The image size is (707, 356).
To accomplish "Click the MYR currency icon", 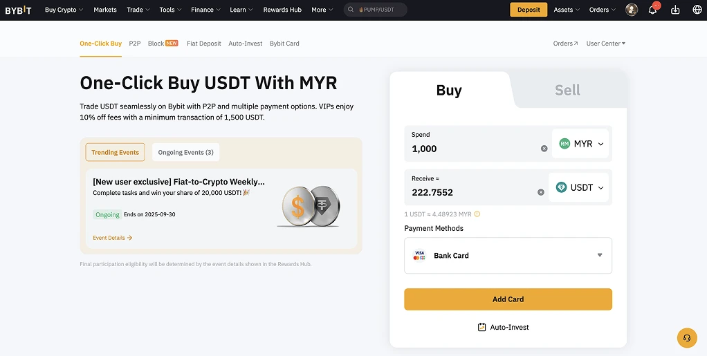I will 564,144.
